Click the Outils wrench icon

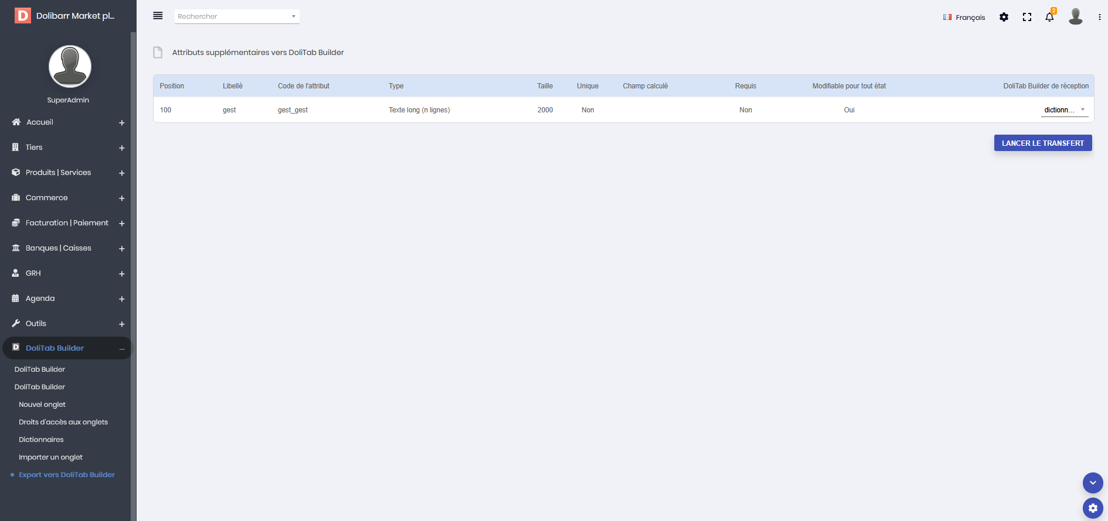tap(16, 323)
